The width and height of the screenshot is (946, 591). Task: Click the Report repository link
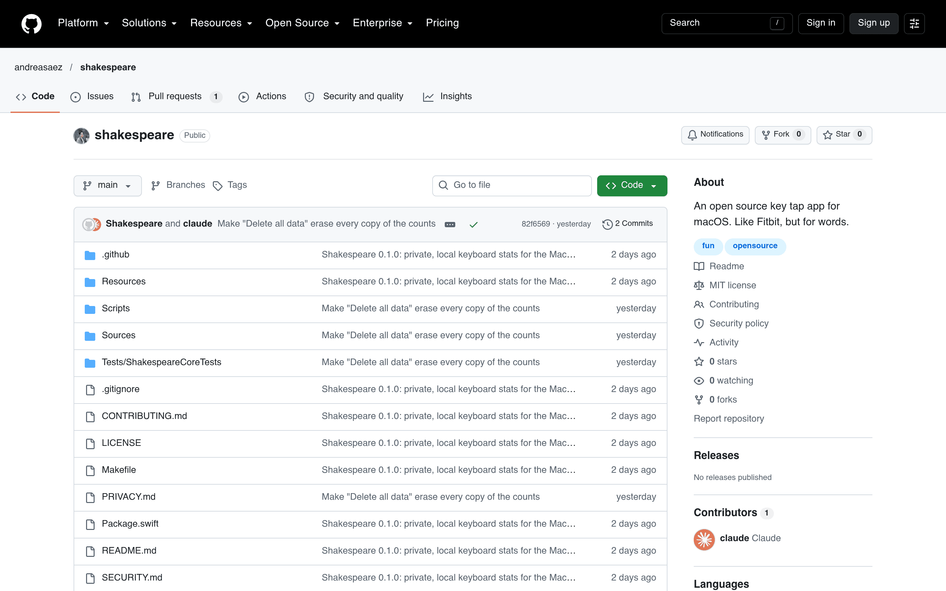(x=729, y=419)
